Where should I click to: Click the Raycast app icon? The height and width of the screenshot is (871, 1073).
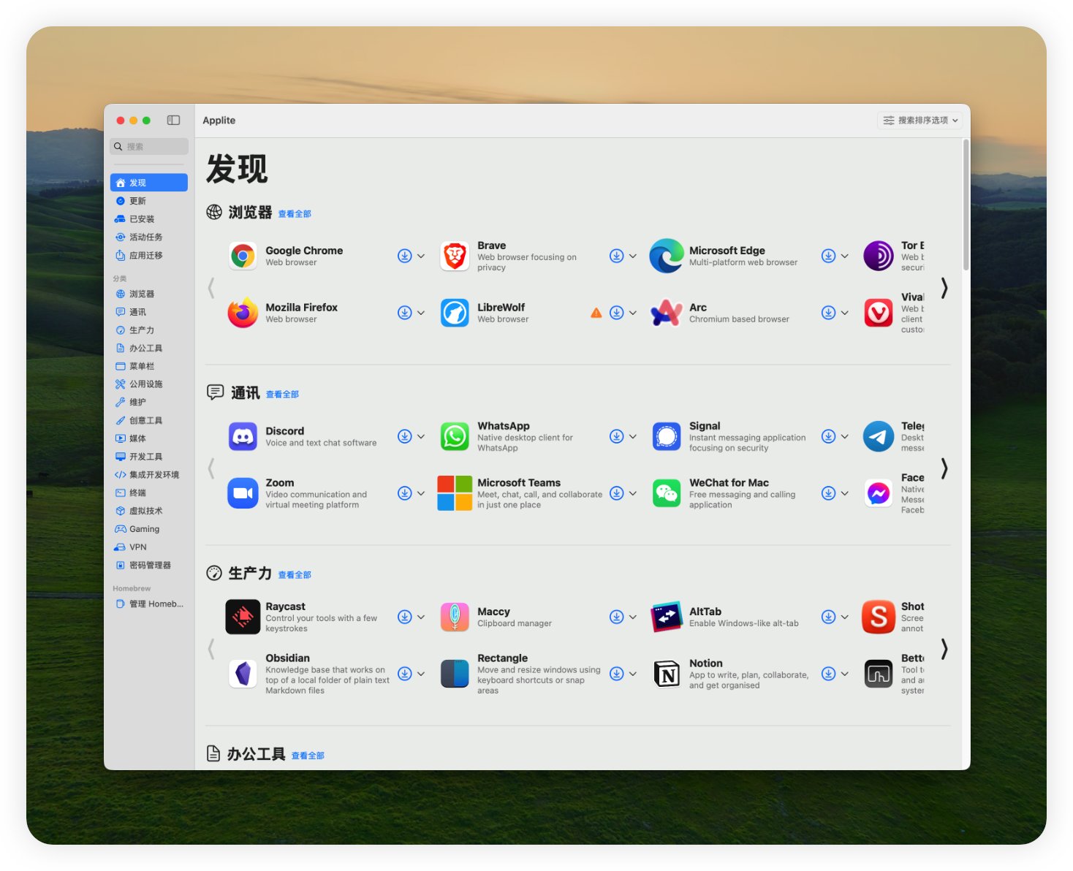point(243,617)
